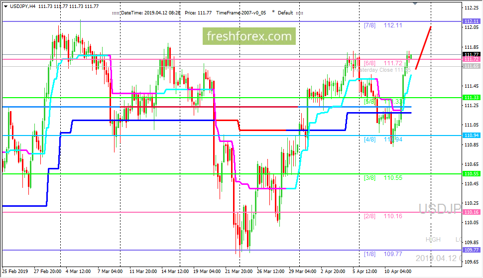
Task: Click the 112.25 price scale tick
Action: tap(471, 8)
